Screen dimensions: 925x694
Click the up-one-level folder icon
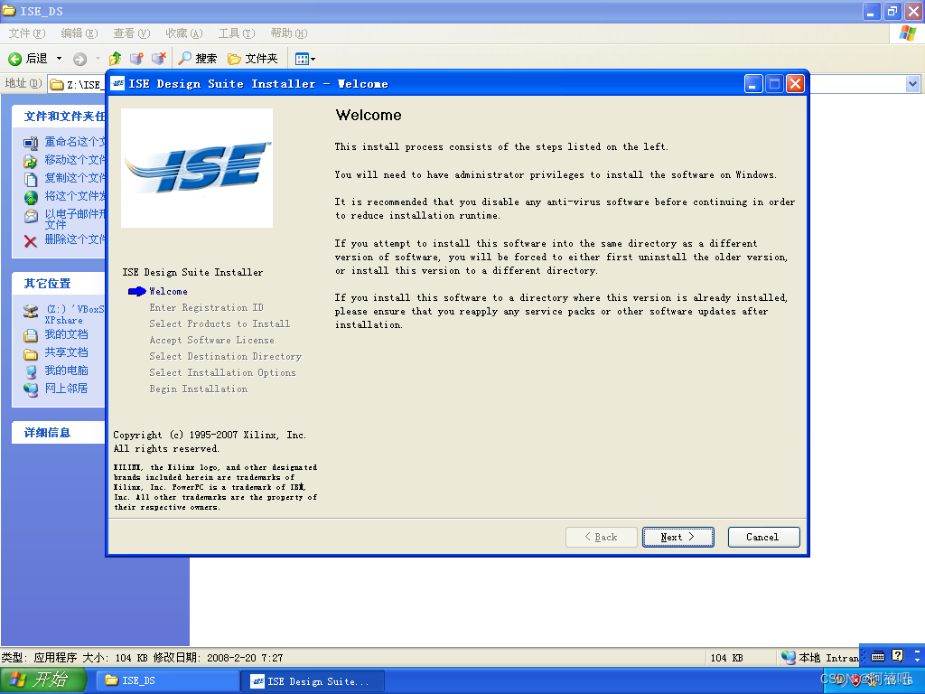[x=116, y=59]
